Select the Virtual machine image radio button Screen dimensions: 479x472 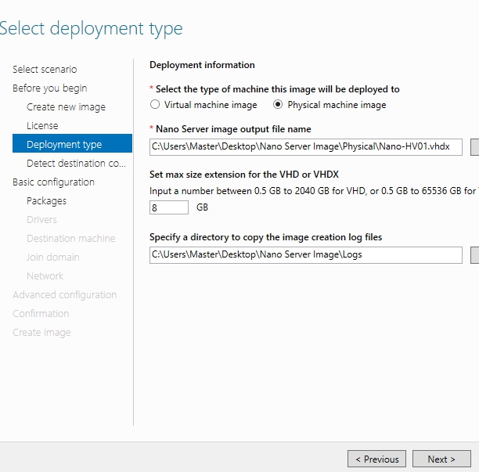[x=155, y=105]
